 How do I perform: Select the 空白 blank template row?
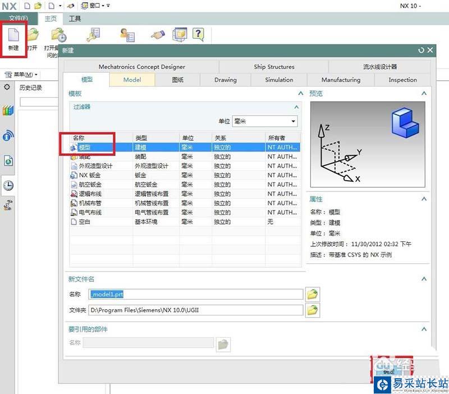coord(185,222)
